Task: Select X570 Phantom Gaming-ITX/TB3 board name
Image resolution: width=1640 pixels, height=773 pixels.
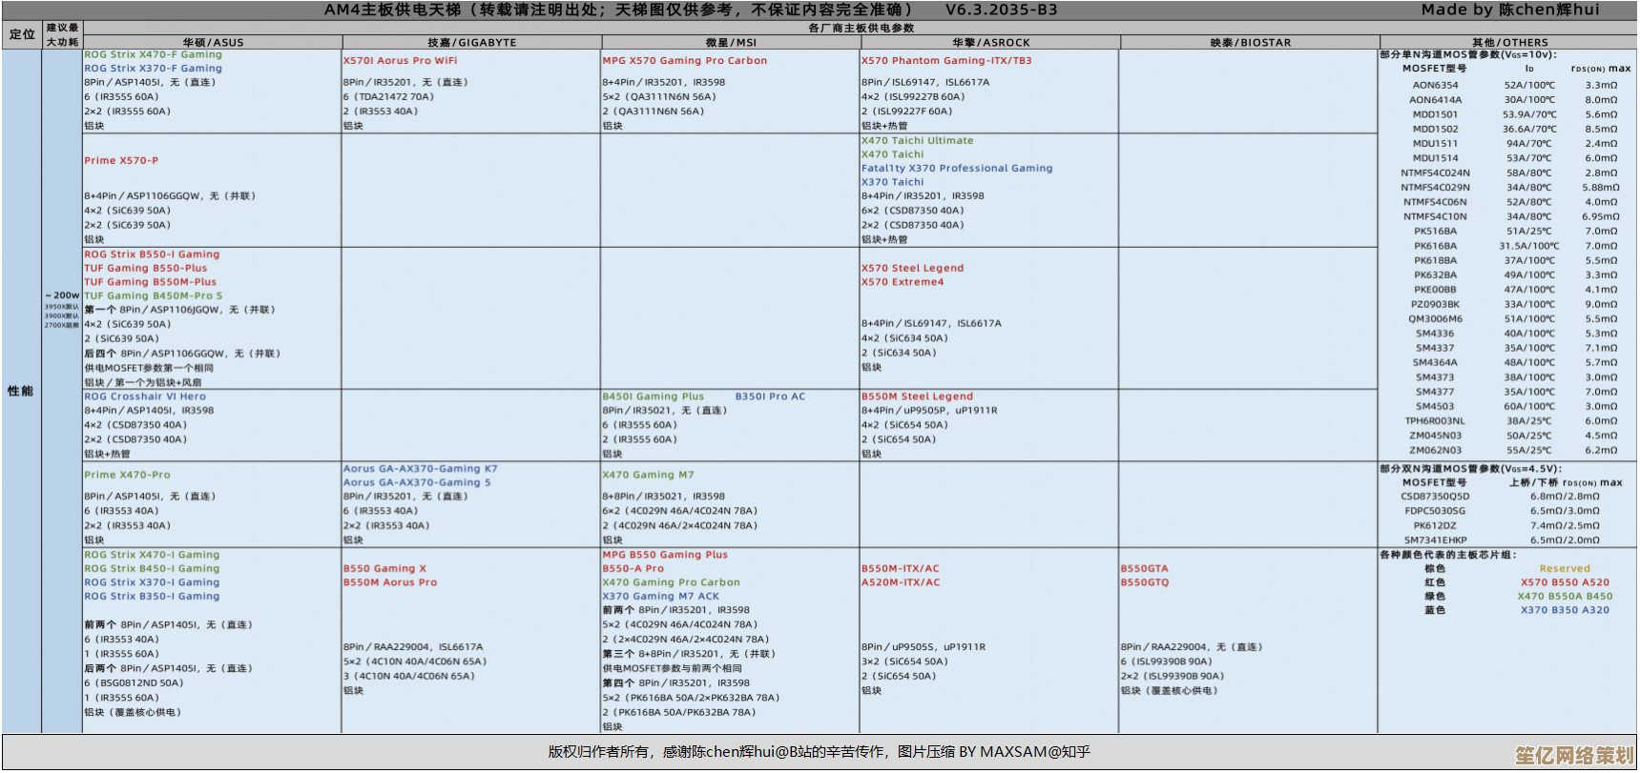Action: coord(945,61)
